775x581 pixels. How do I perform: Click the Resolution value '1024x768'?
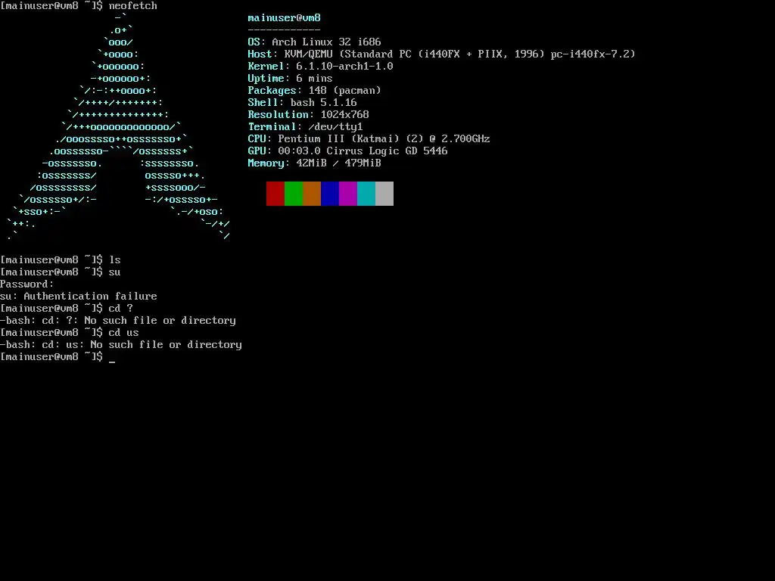coord(345,115)
